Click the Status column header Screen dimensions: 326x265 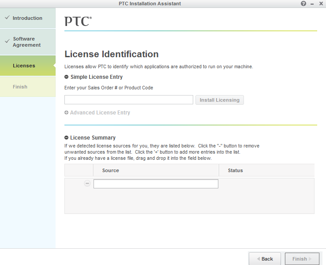267,170
